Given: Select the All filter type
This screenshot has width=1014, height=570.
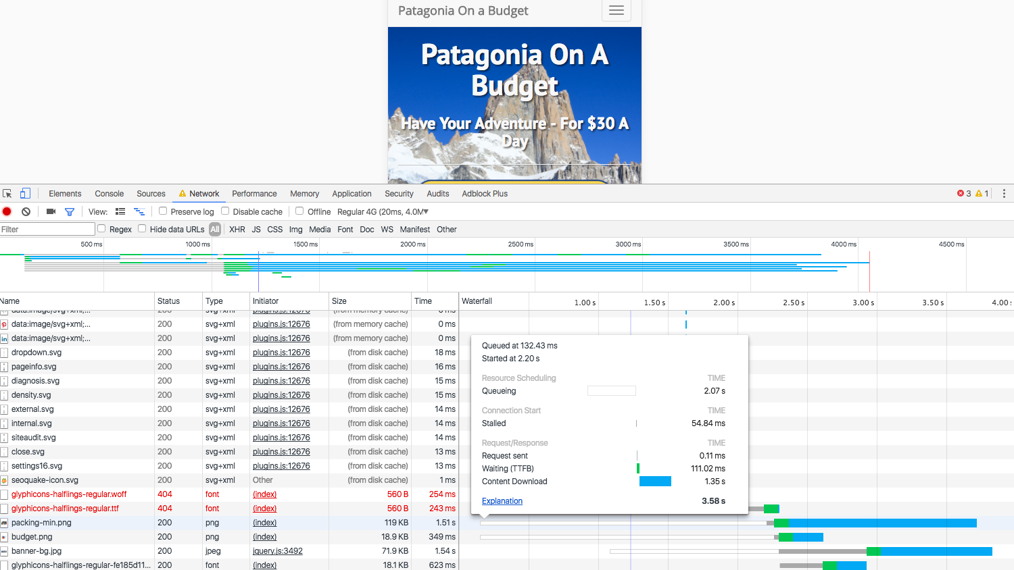Looking at the screenshot, I should (x=215, y=229).
